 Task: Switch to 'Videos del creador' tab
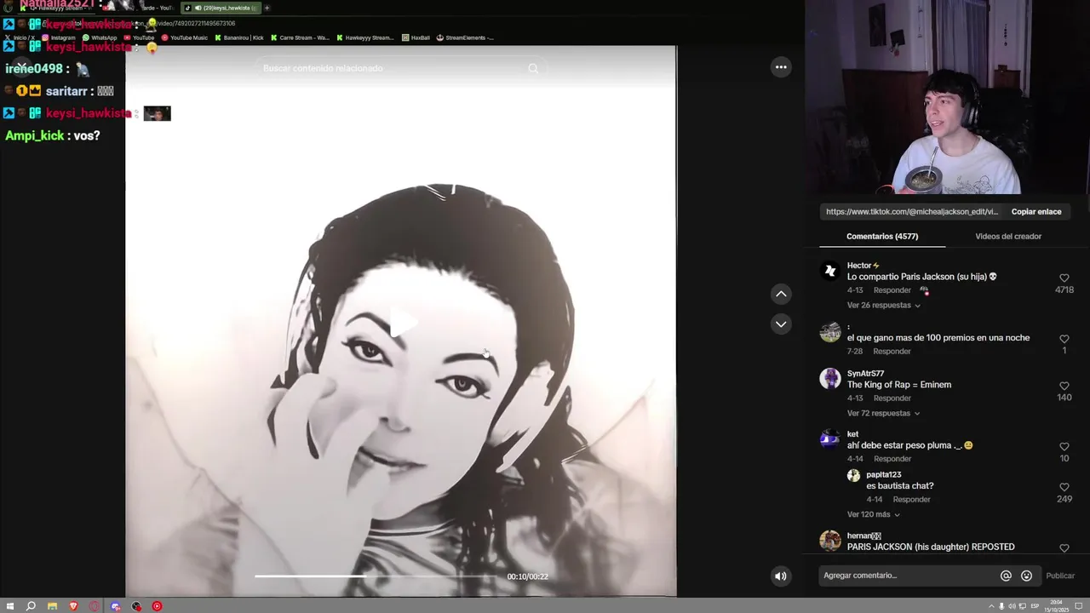[x=1008, y=237]
